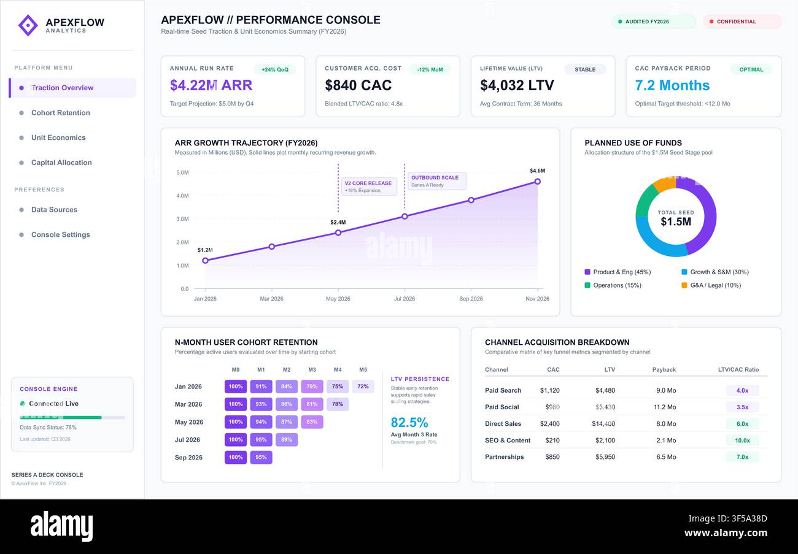Click the Data Sync progress bar
The width and height of the screenshot is (798, 554).
click(72, 418)
